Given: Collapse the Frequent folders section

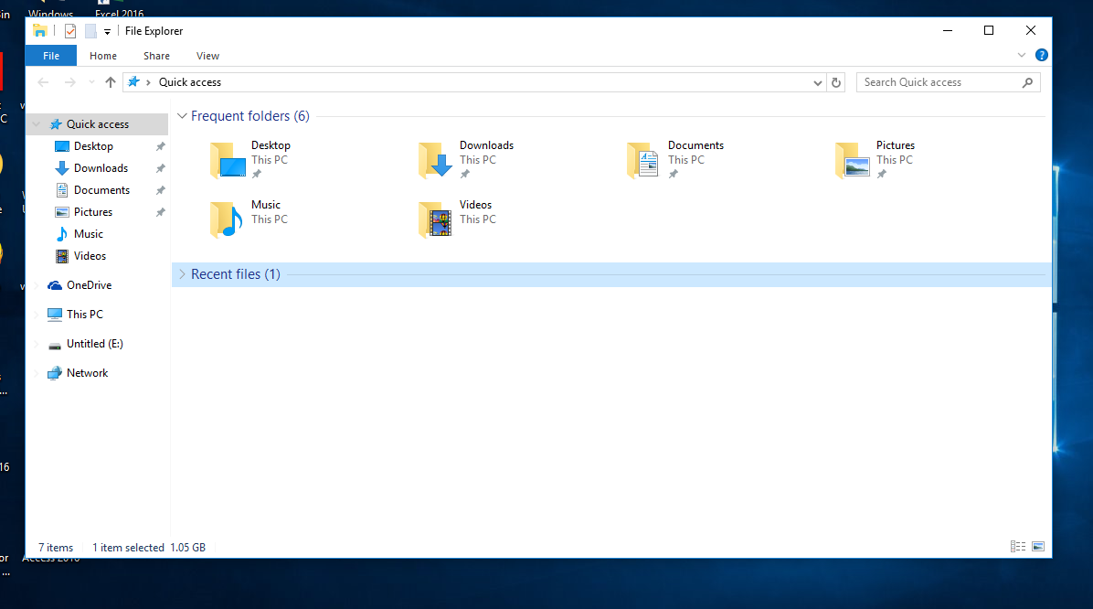Looking at the screenshot, I should pos(182,116).
